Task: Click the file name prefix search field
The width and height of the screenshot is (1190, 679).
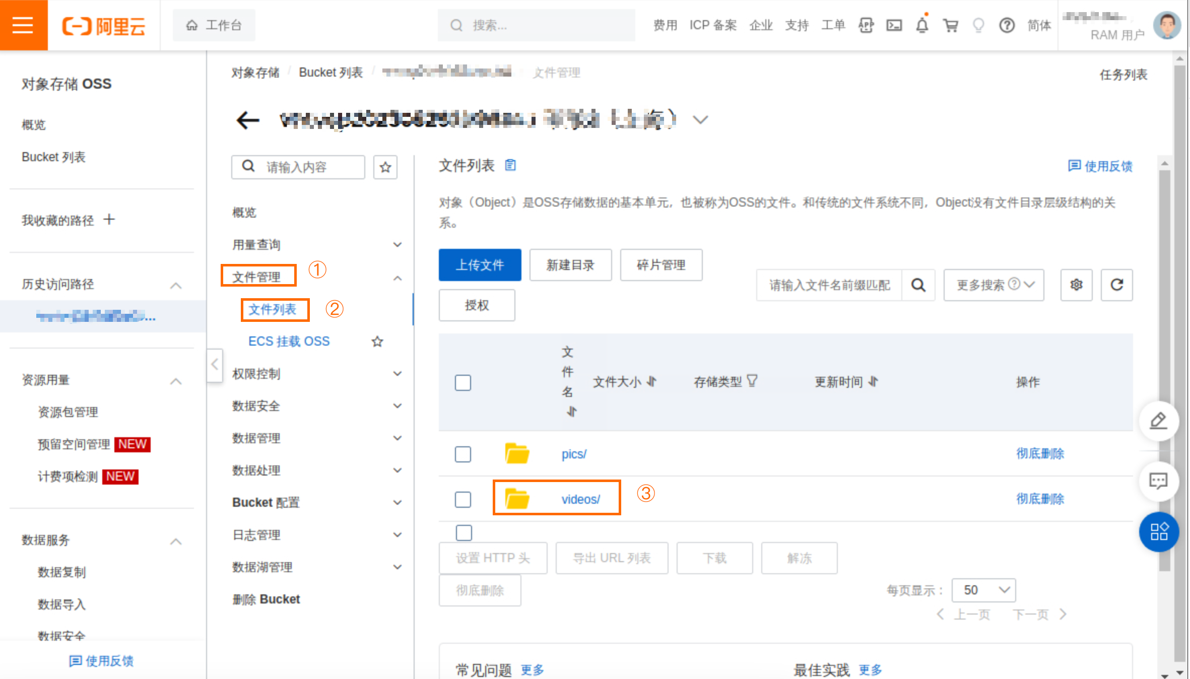Action: pyautogui.click(x=829, y=285)
